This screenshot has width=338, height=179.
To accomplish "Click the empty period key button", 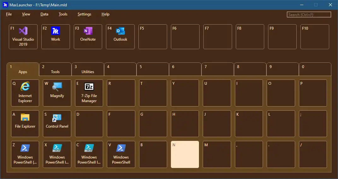I will [x=281, y=154].
